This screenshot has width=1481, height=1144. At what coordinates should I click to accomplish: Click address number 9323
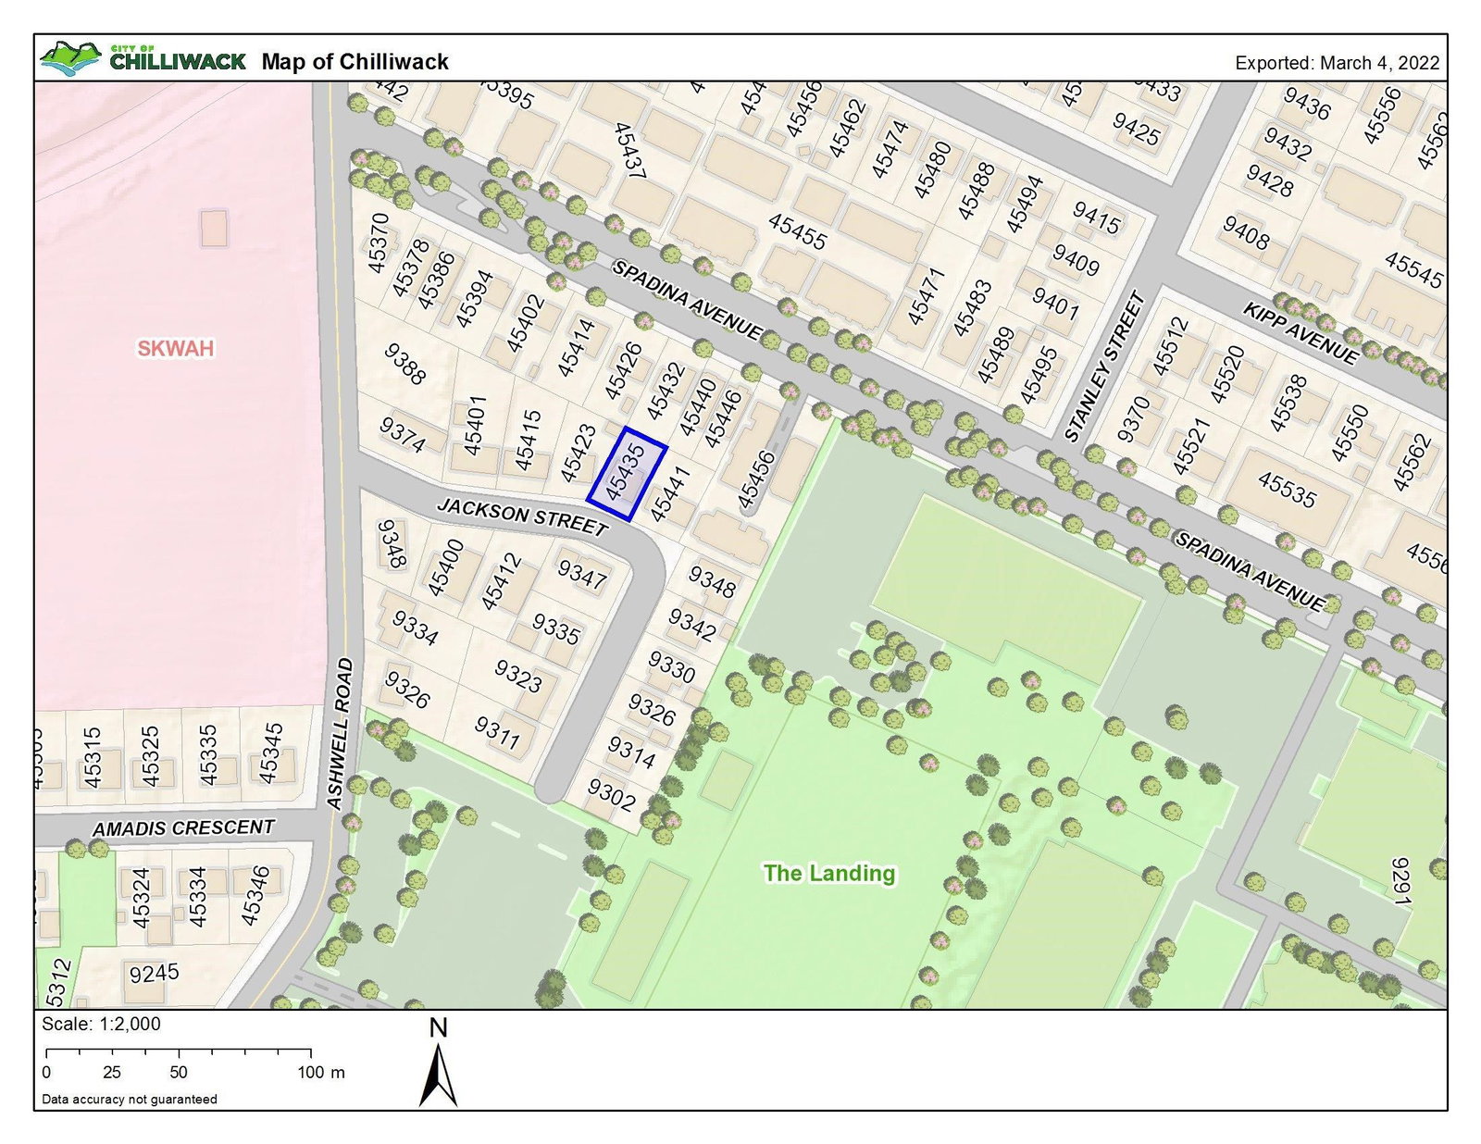pos(518,677)
